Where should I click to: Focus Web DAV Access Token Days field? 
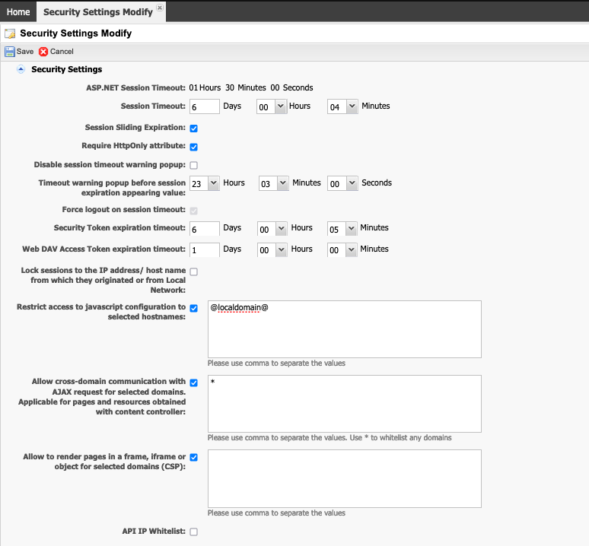click(205, 250)
